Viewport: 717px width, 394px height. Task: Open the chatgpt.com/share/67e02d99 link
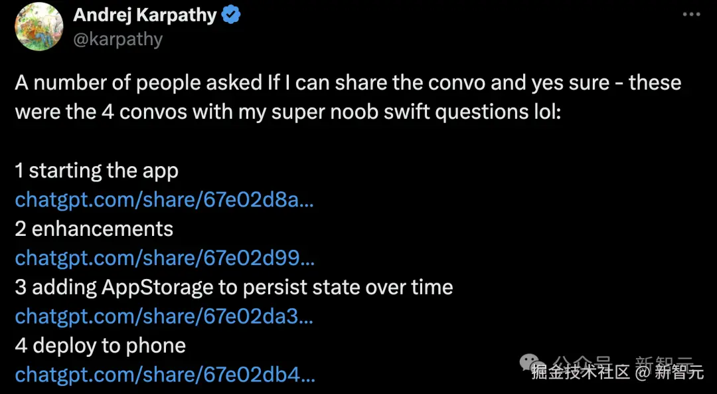coord(164,258)
